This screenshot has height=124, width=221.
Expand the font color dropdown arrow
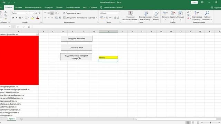40,18
